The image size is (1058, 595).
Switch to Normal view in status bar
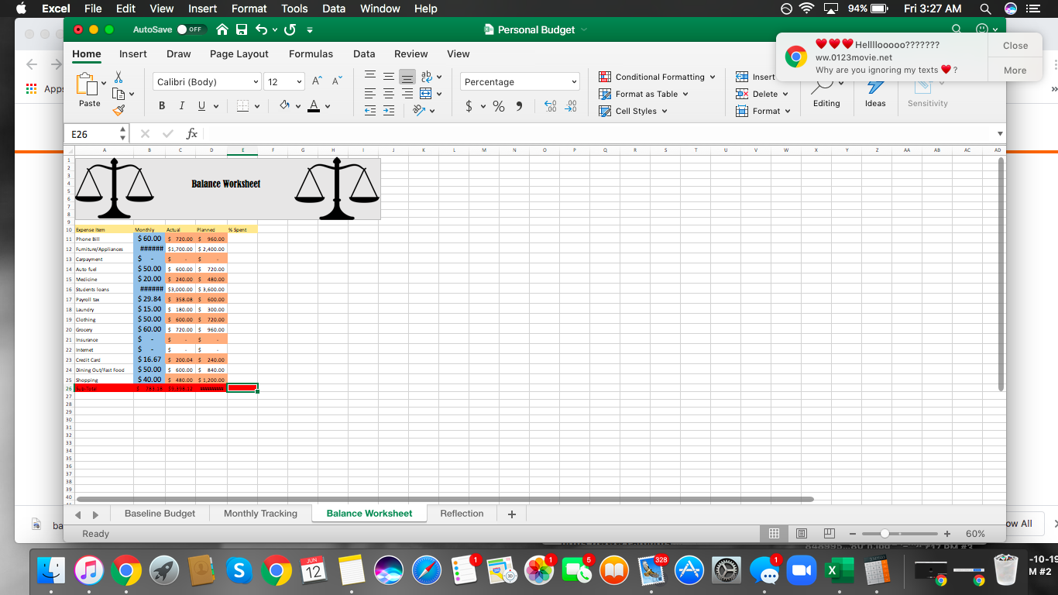pos(774,534)
